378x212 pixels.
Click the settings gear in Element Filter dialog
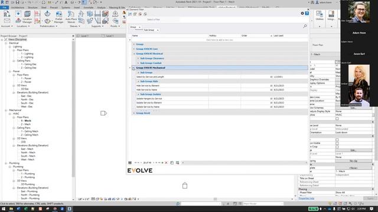pyautogui.click(x=302, y=14)
